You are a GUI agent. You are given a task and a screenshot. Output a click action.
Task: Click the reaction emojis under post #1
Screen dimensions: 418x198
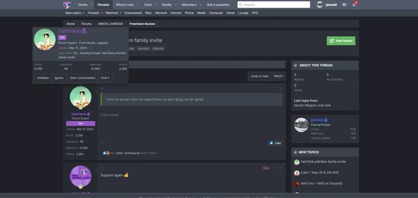coord(106,153)
